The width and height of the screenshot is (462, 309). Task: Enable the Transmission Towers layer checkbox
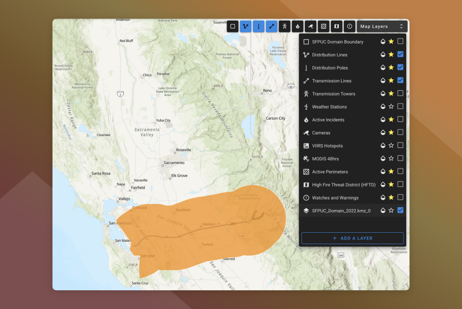[400, 93]
